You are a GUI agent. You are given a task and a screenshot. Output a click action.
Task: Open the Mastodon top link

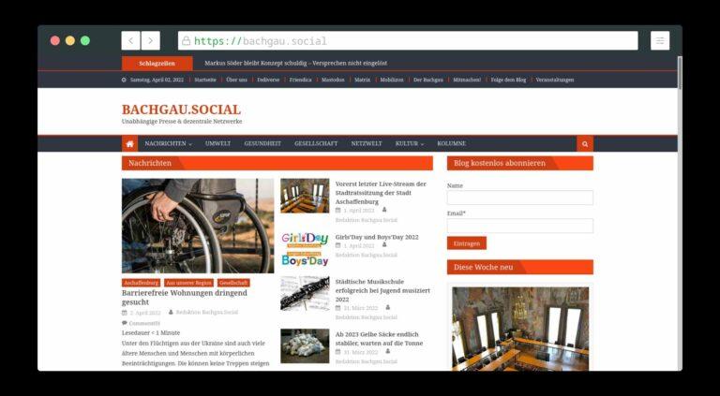(333, 80)
